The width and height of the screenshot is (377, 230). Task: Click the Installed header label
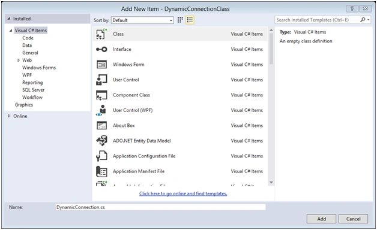pos(22,19)
